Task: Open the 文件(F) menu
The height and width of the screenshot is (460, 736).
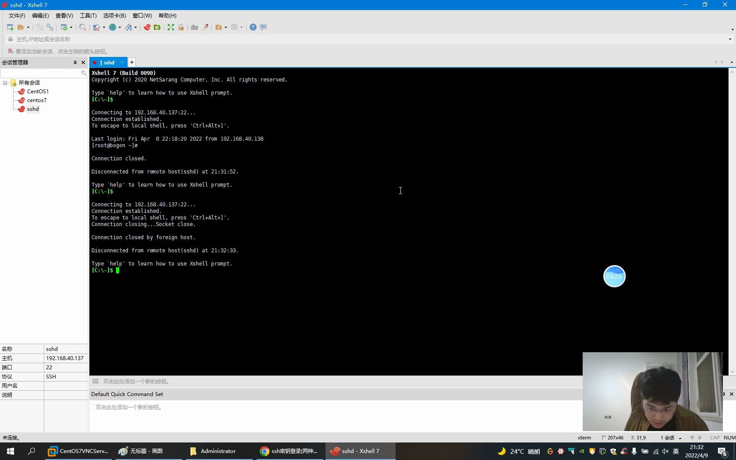Action: tap(17, 15)
